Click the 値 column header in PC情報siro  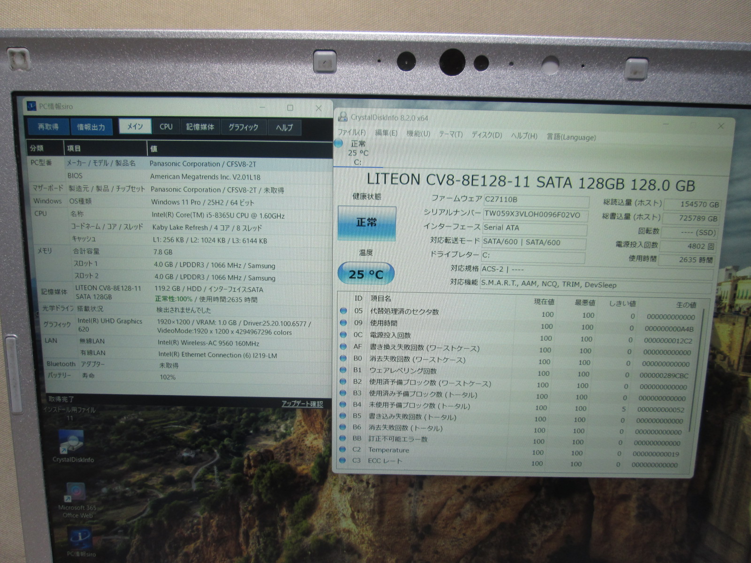[x=240, y=149]
